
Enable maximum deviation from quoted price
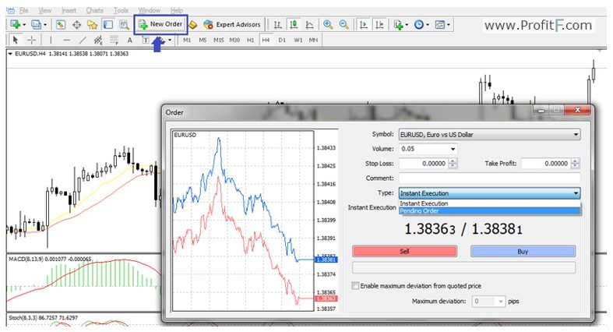tap(357, 286)
